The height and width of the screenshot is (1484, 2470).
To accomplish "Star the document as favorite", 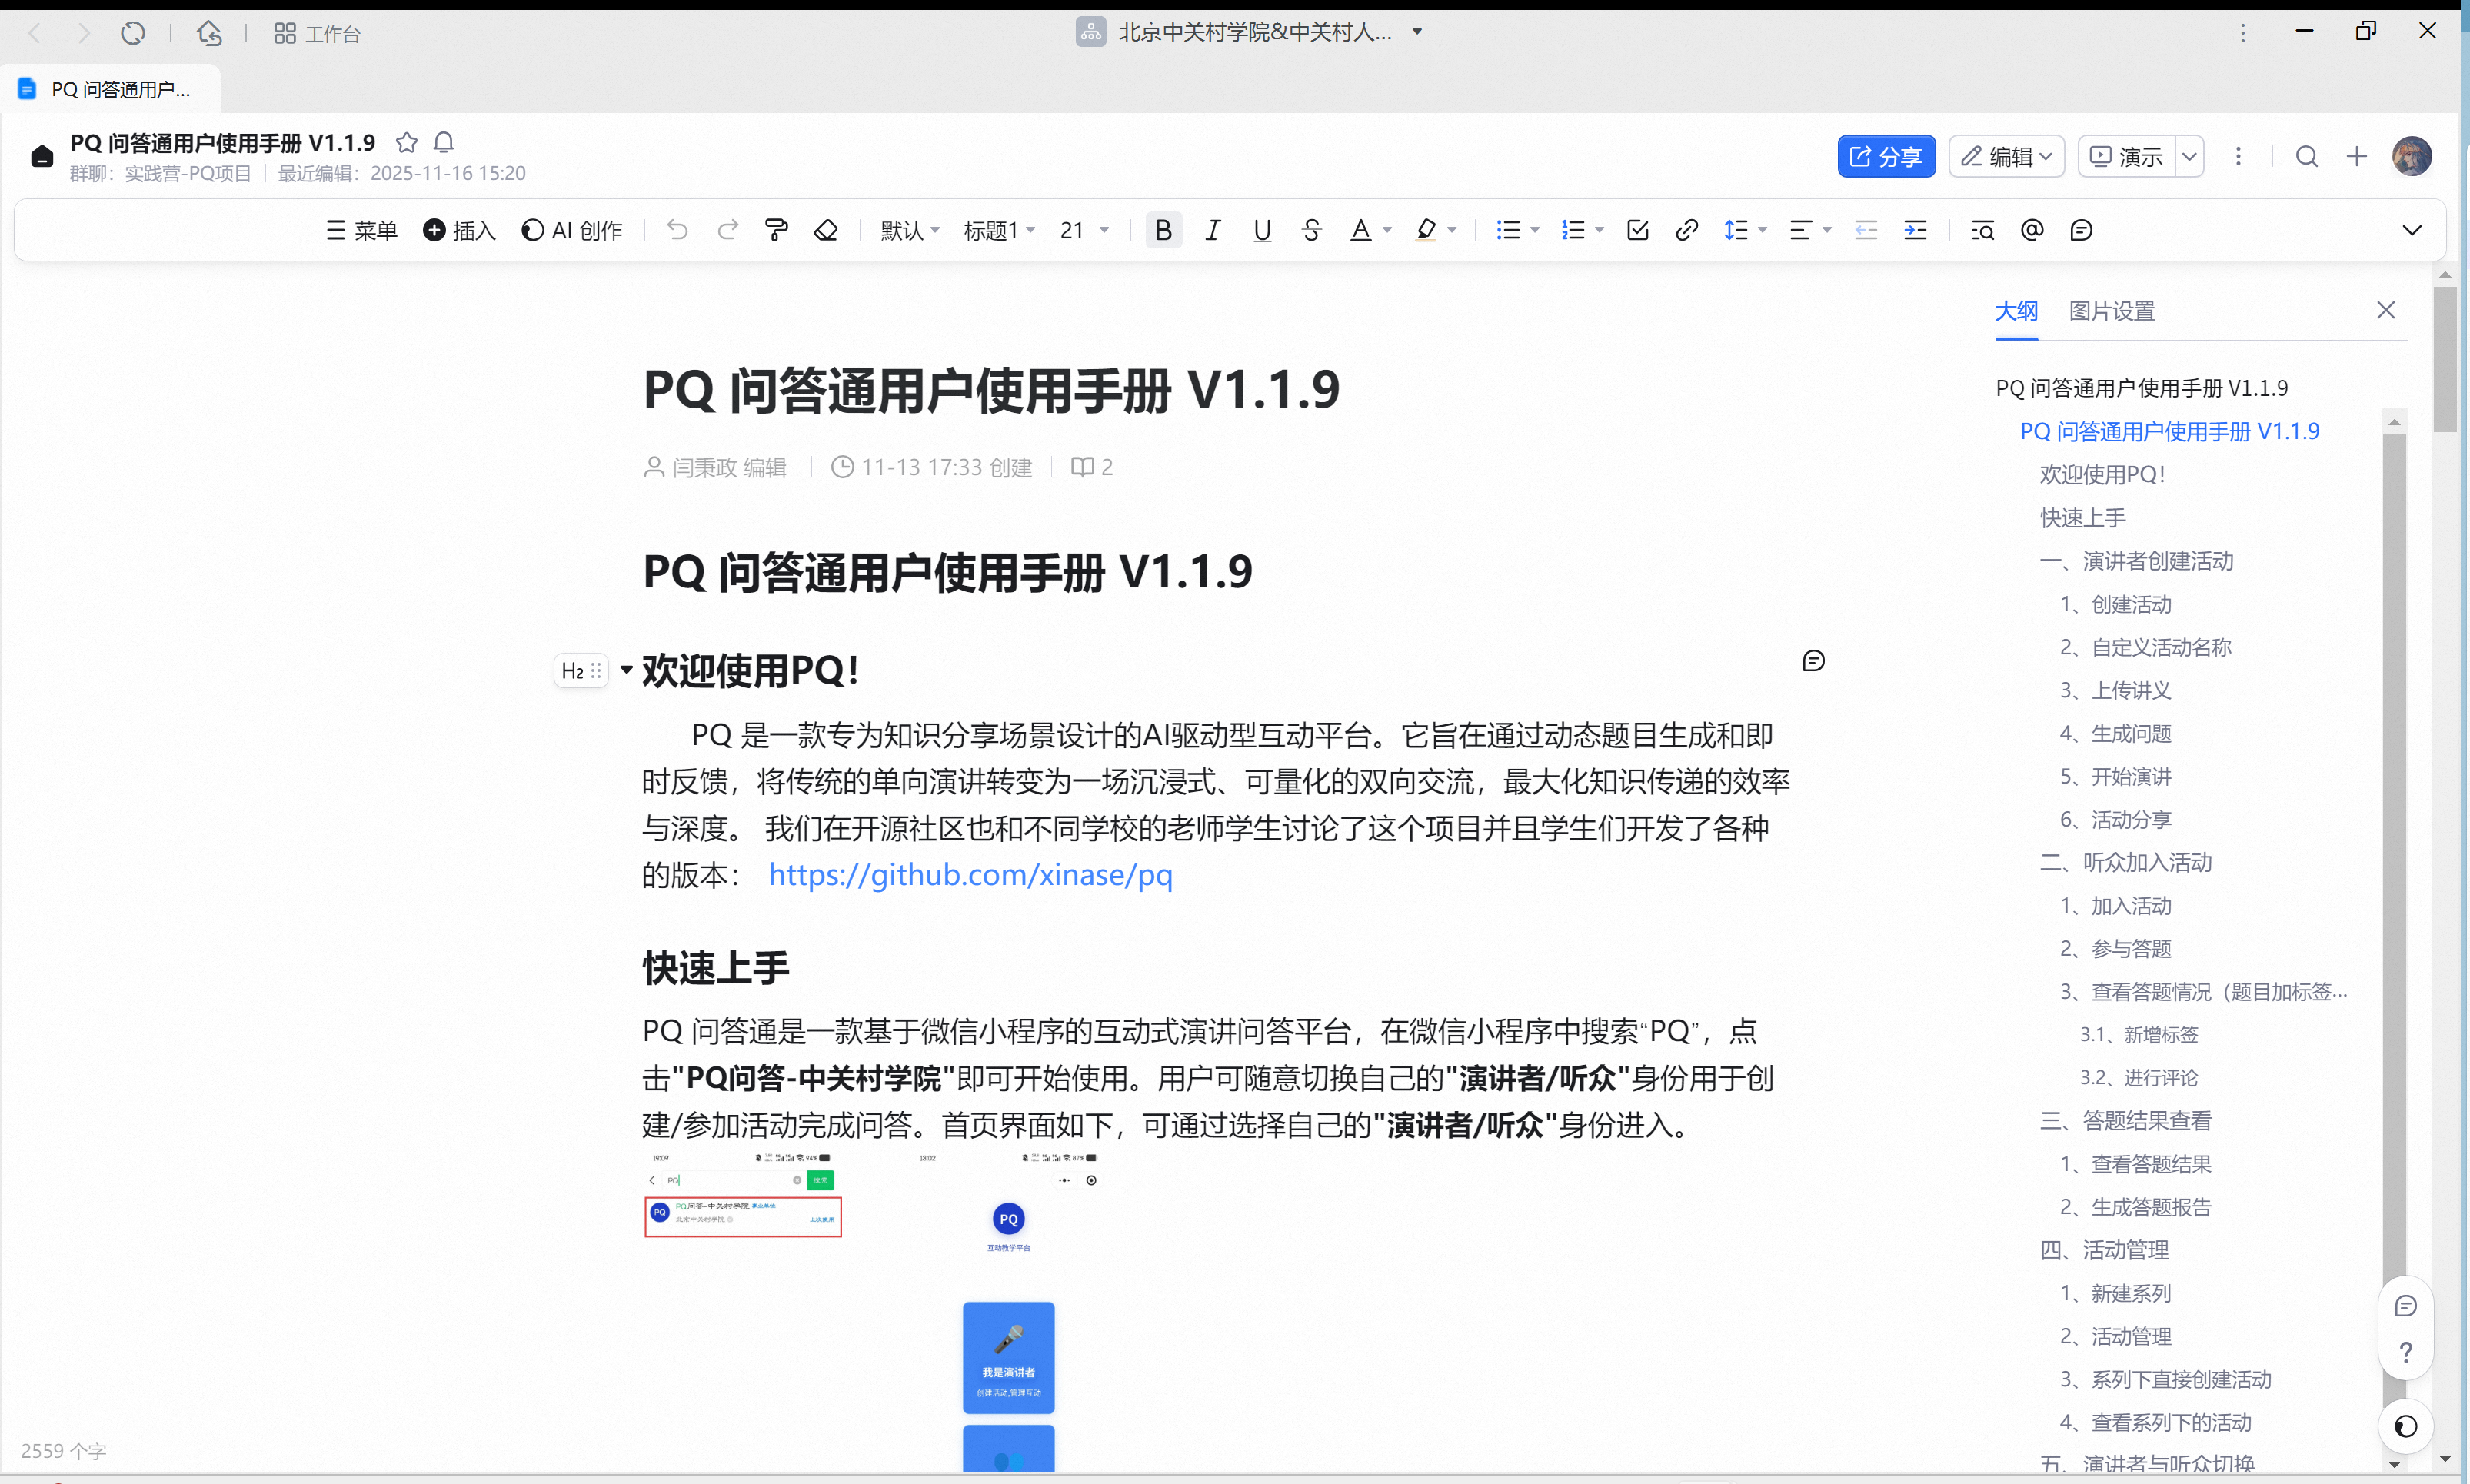I will pos(406,142).
